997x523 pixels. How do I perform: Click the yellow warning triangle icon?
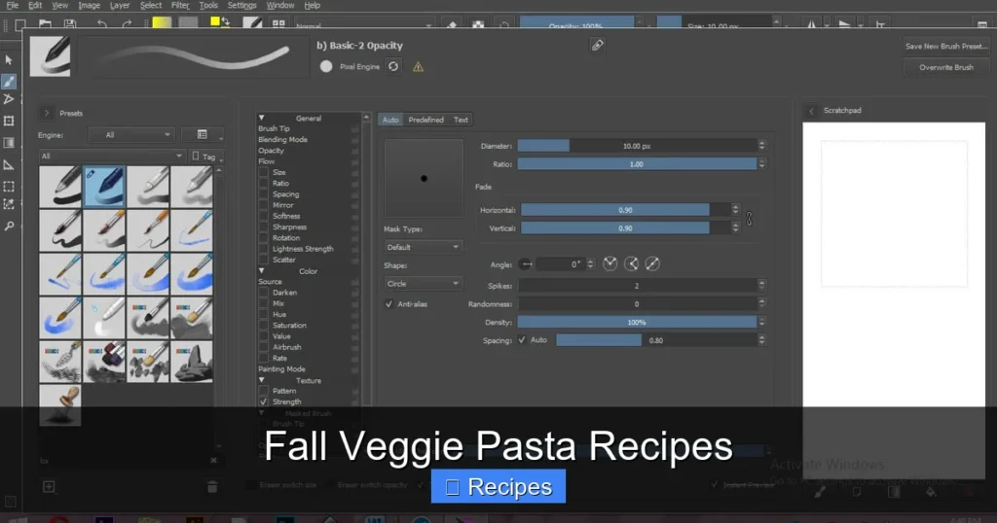418,67
